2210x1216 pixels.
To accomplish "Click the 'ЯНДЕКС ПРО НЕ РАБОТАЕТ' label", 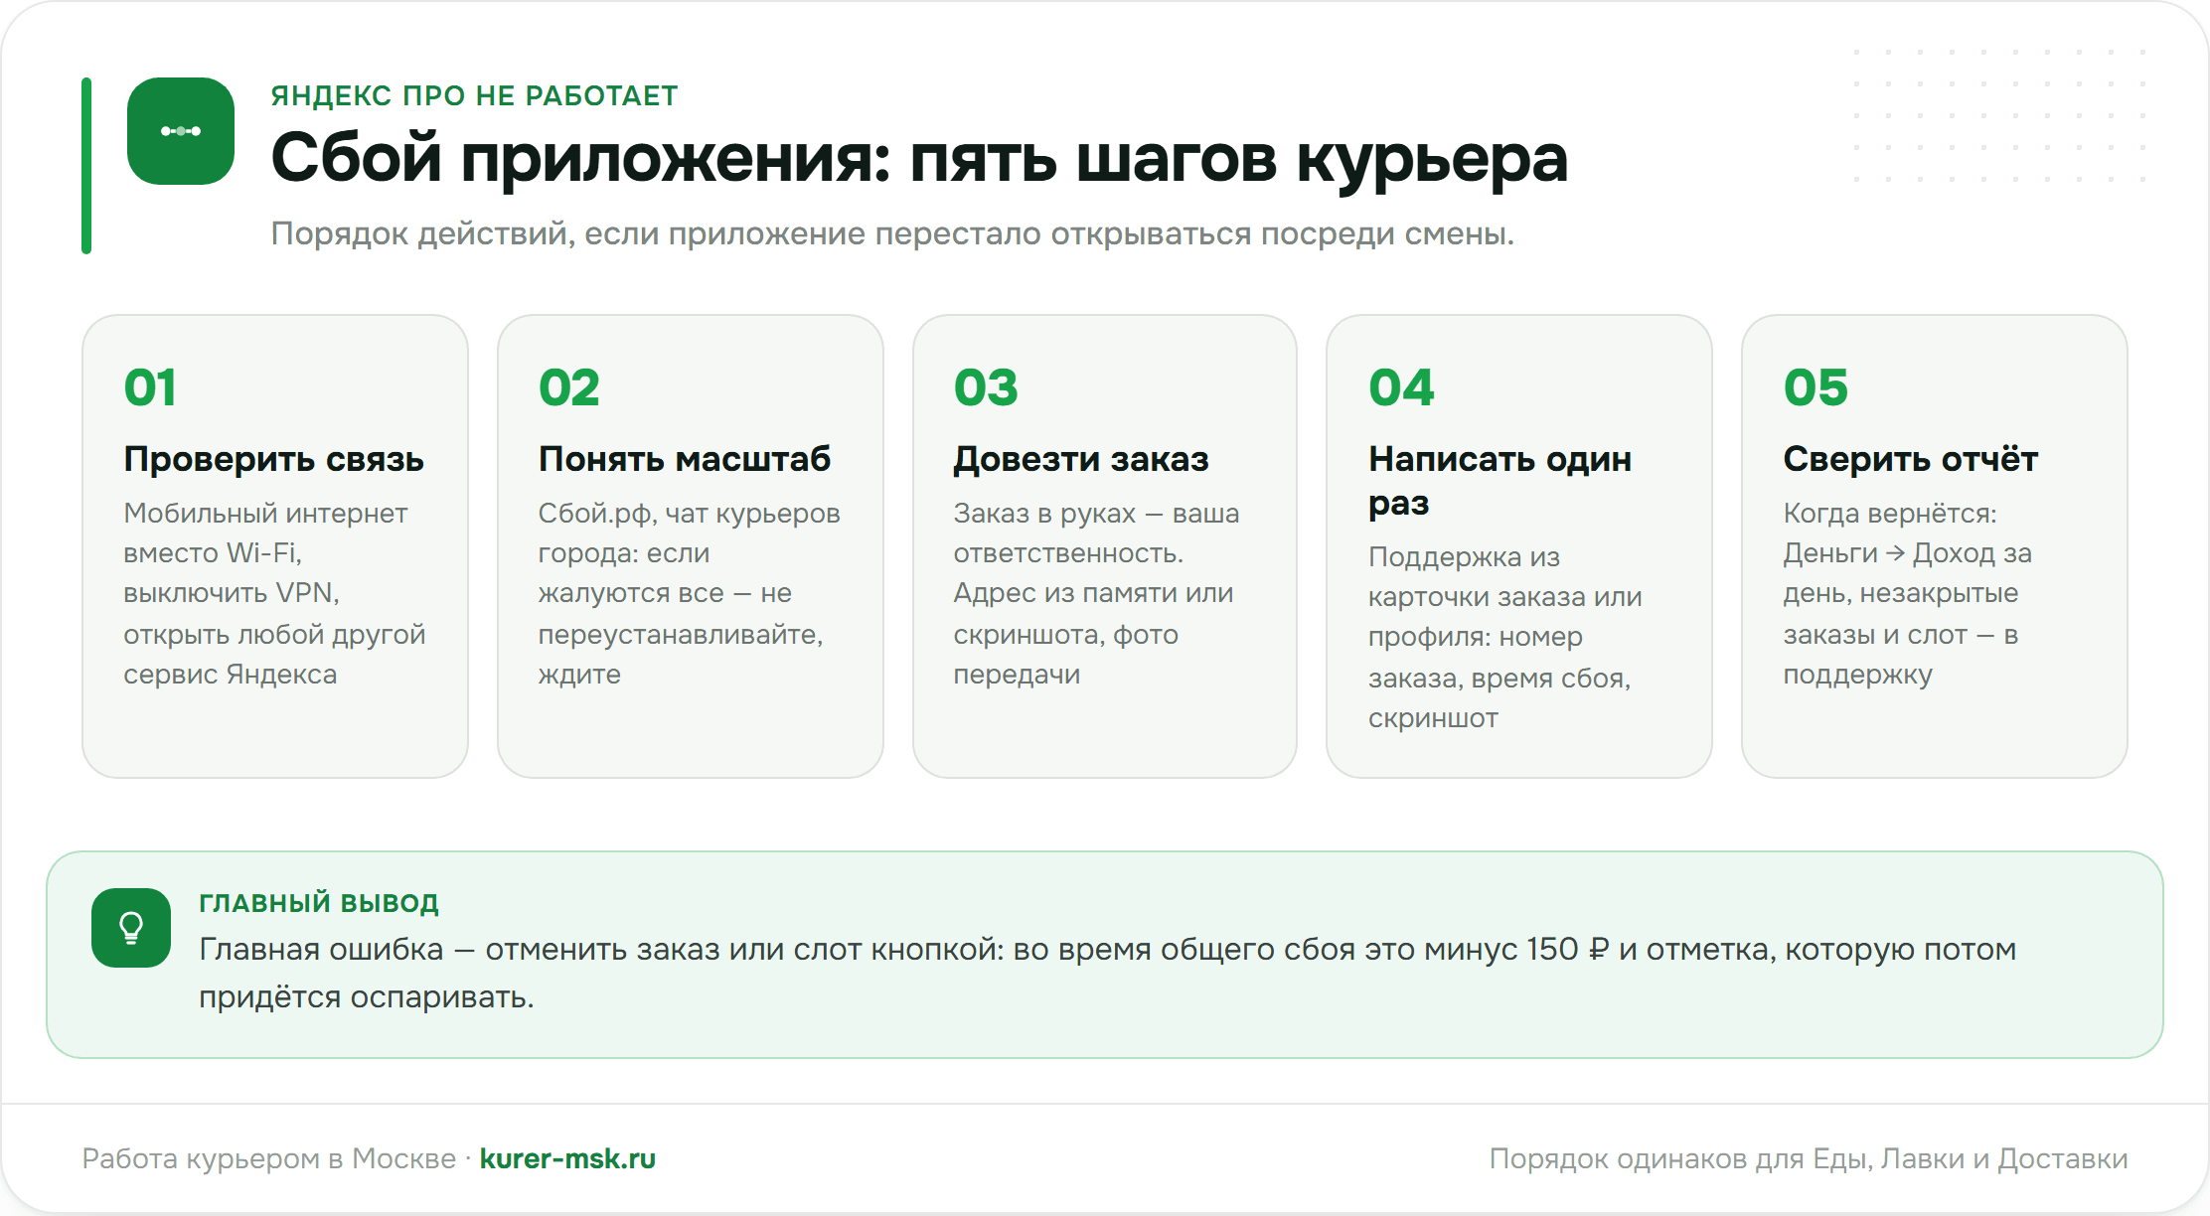I will (x=474, y=95).
